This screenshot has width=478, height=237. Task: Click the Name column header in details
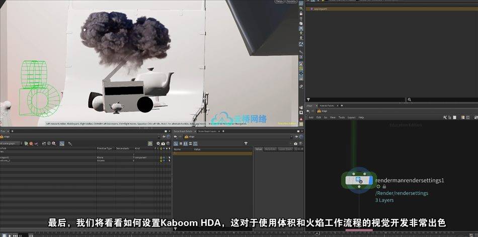tap(177, 149)
